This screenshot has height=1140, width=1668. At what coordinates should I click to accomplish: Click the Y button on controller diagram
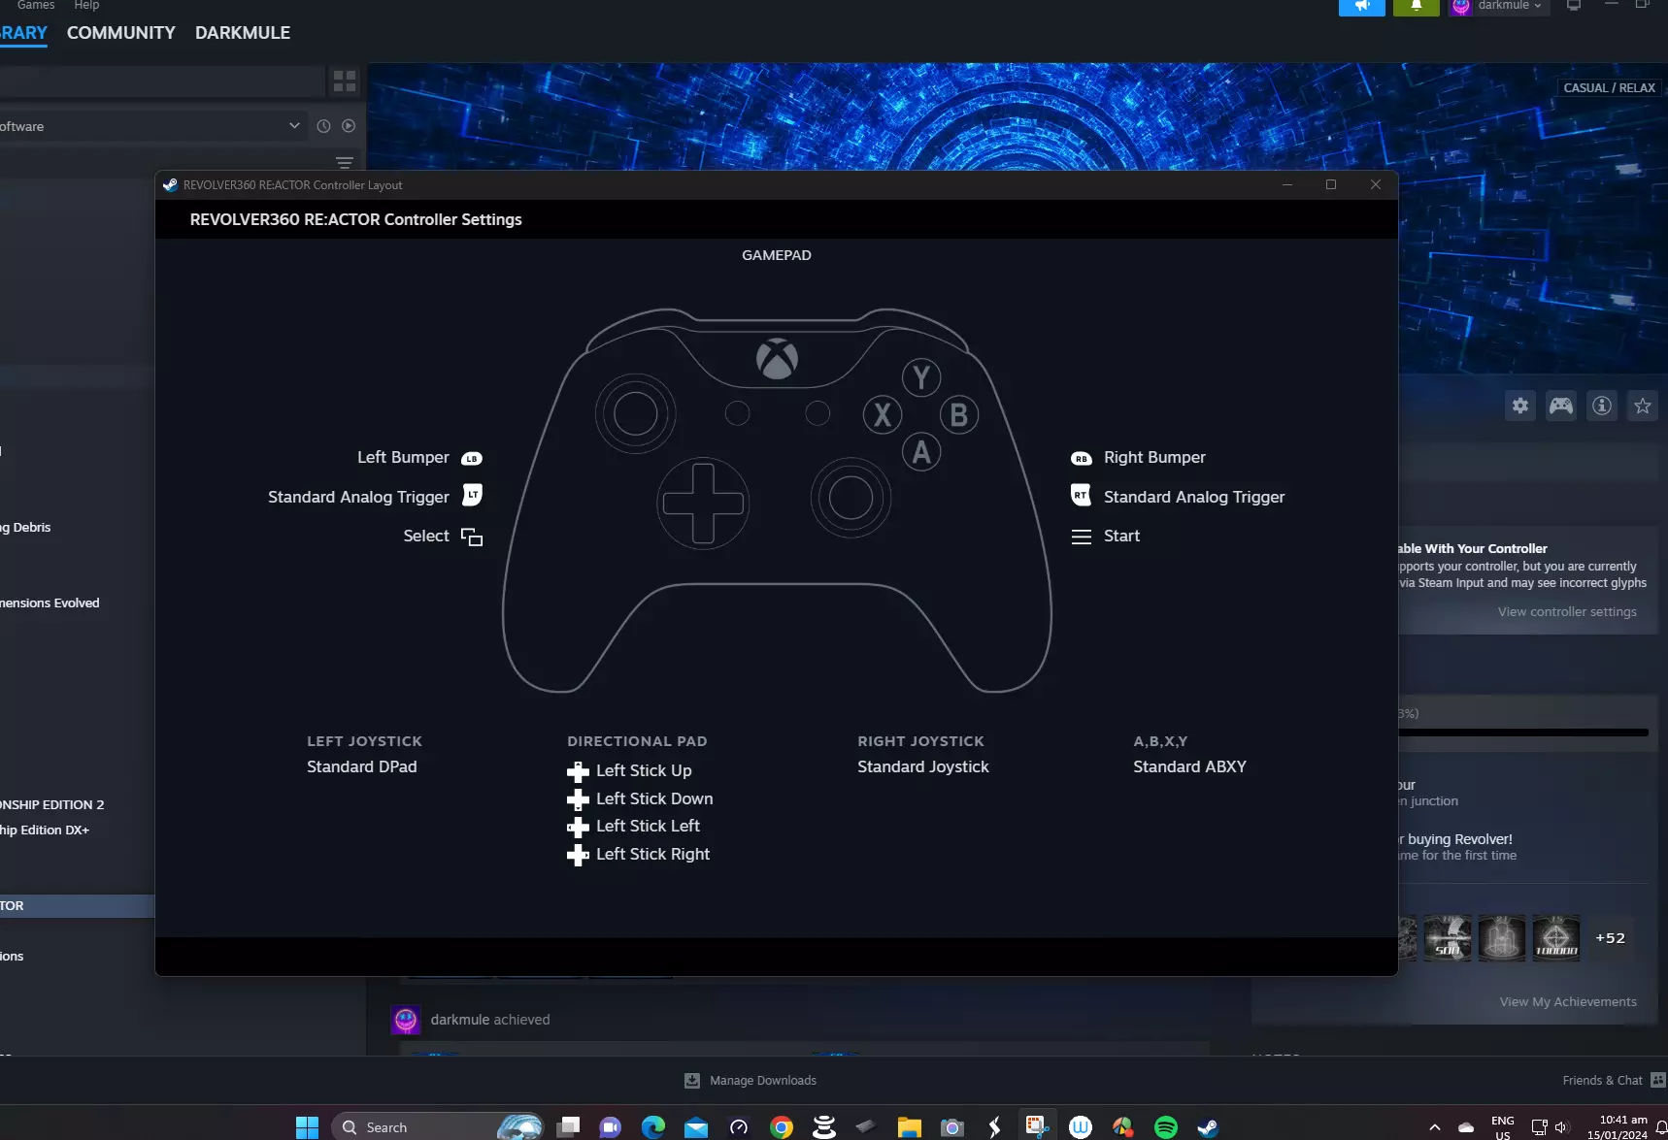[921, 377]
